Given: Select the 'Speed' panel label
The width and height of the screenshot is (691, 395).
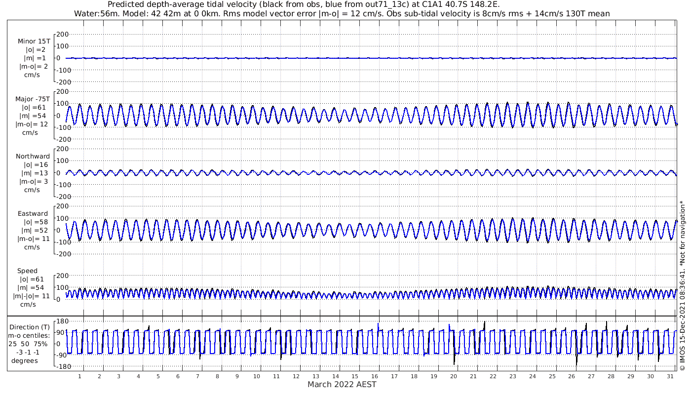Looking at the screenshot, I should [x=27, y=271].
